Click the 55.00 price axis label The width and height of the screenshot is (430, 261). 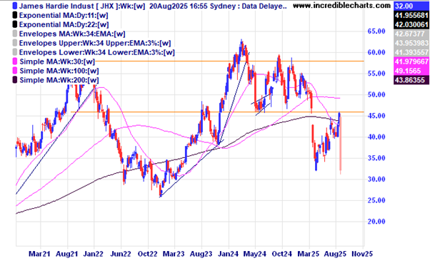(x=376, y=74)
